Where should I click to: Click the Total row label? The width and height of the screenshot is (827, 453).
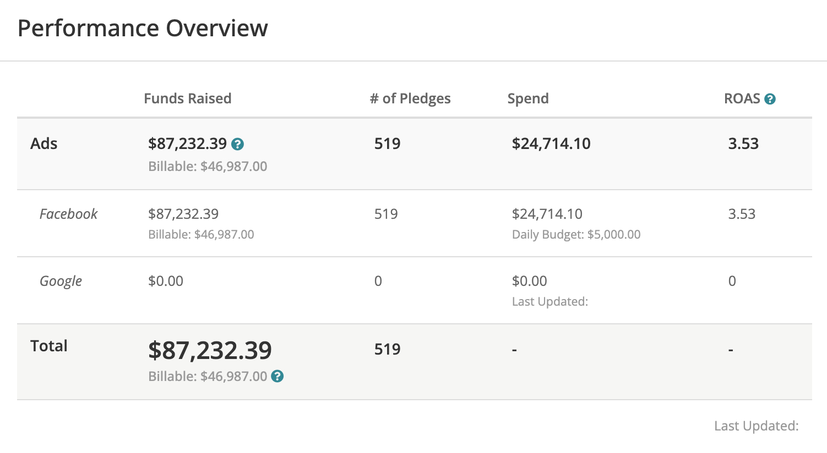coord(49,346)
